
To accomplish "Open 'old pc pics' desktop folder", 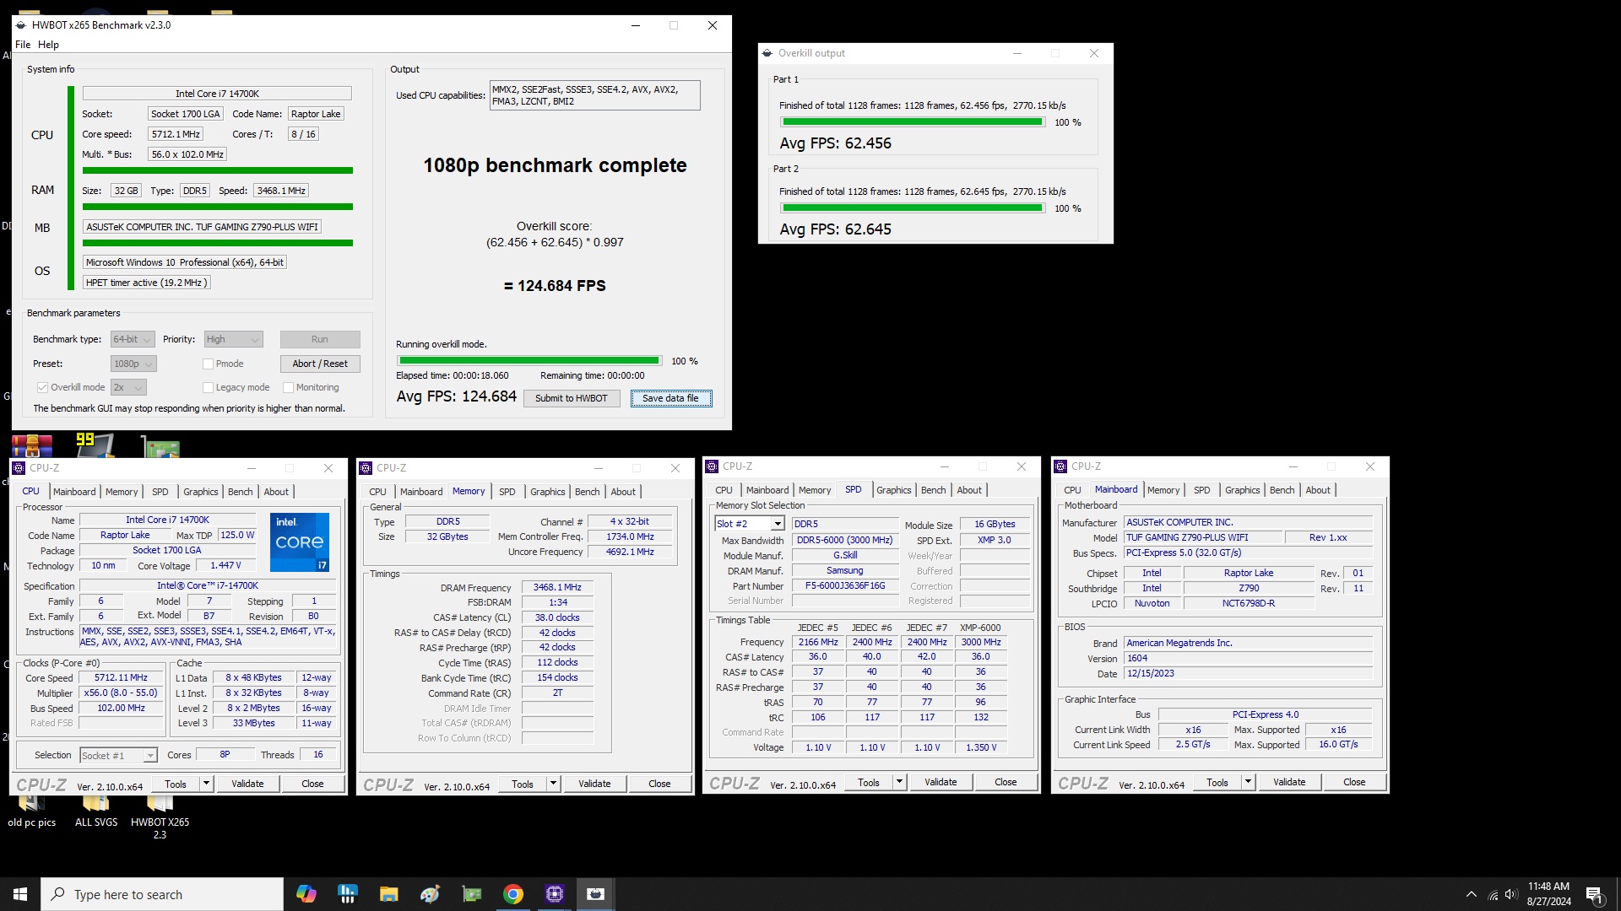I will click(32, 811).
